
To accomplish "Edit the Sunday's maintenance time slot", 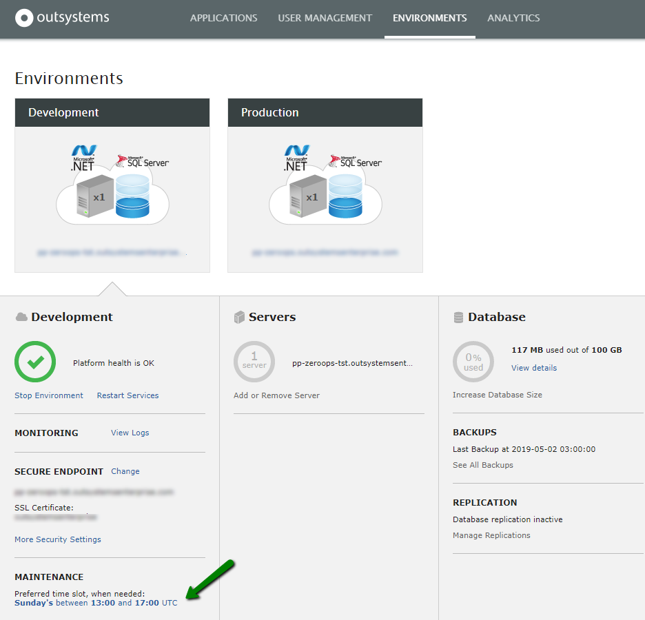I will pos(96,603).
